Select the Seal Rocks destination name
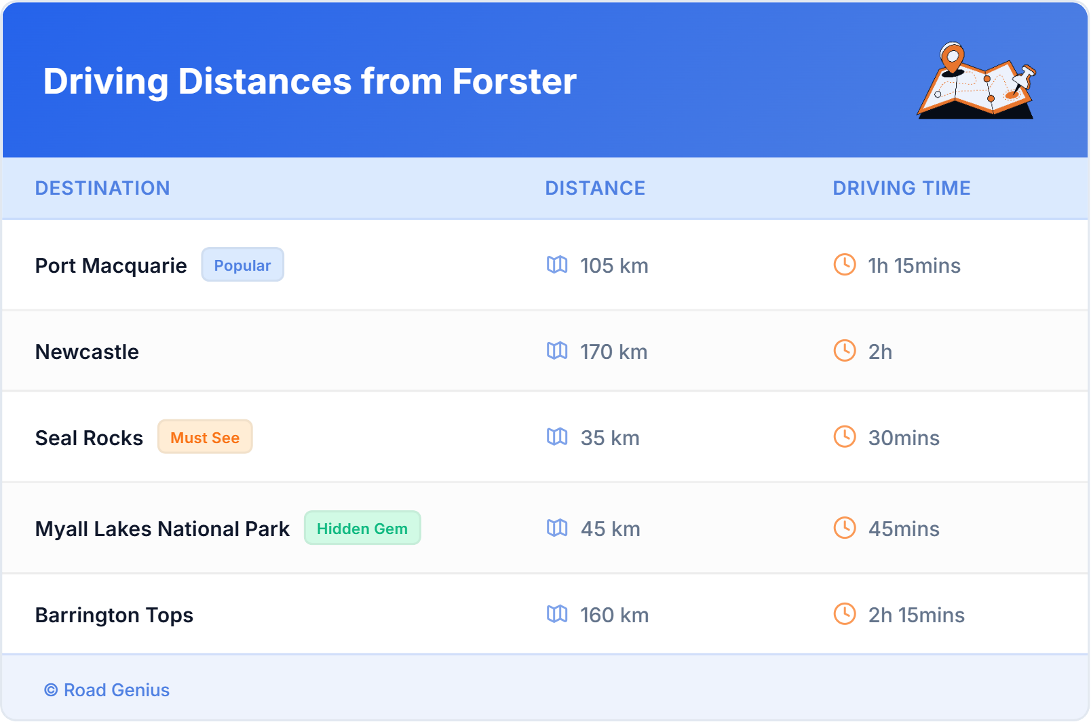The image size is (1091, 722). pyautogui.click(x=89, y=438)
